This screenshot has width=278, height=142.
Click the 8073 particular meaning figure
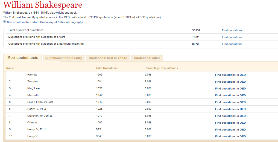click(x=195, y=44)
